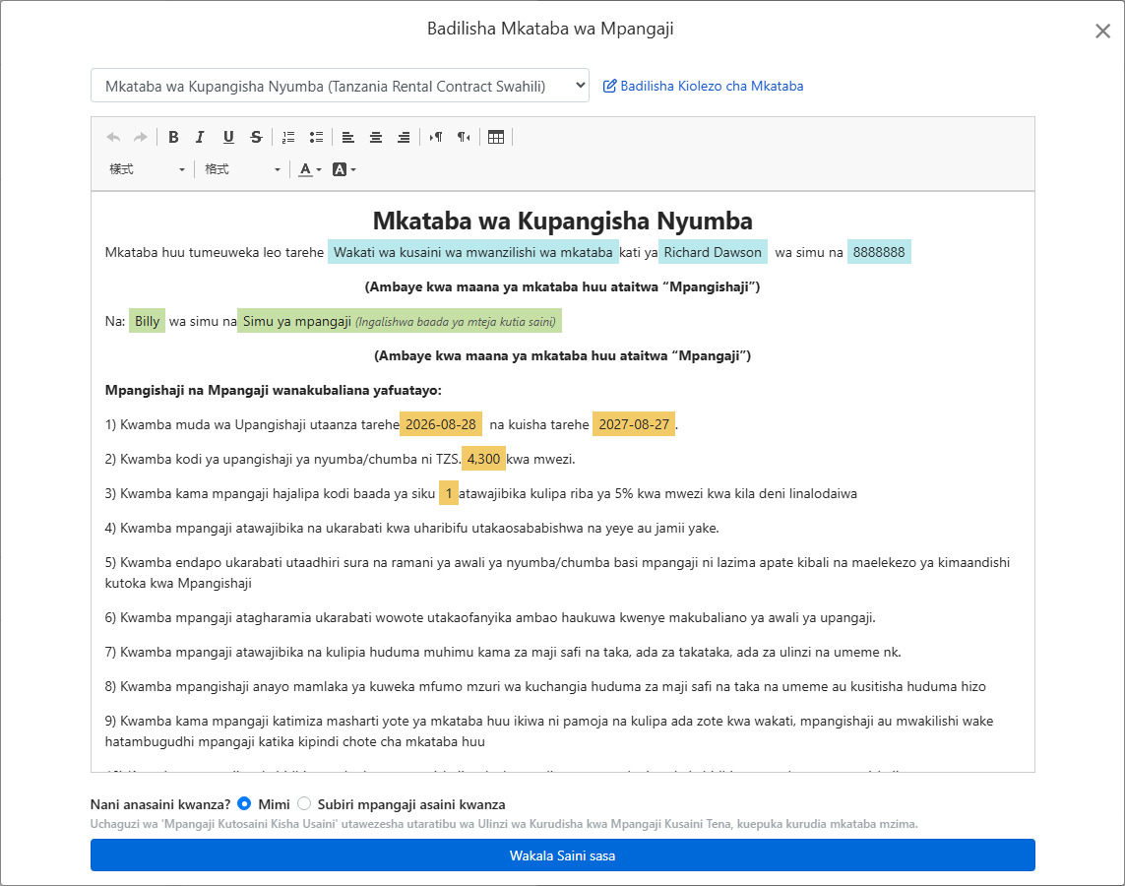Image resolution: width=1125 pixels, height=886 pixels.
Task: Click clause 7 about kulipia huduma muhimu
Action: pyautogui.click(x=503, y=652)
